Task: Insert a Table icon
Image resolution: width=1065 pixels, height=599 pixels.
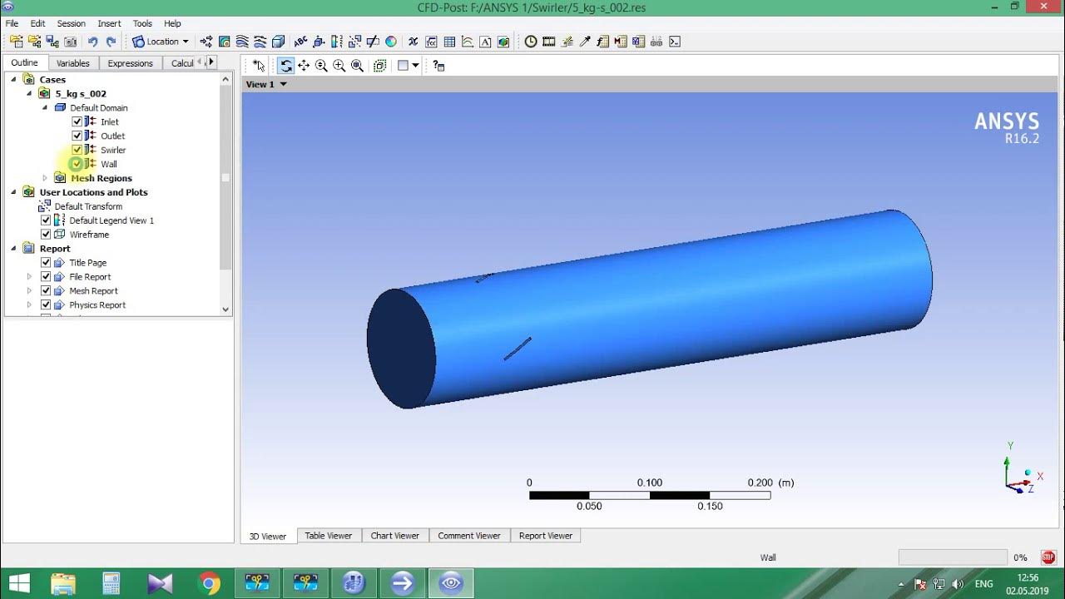Action: (449, 42)
